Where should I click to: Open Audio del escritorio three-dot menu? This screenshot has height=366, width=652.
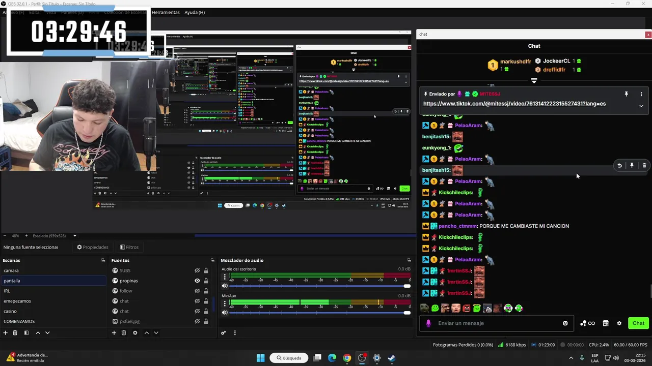click(x=225, y=277)
